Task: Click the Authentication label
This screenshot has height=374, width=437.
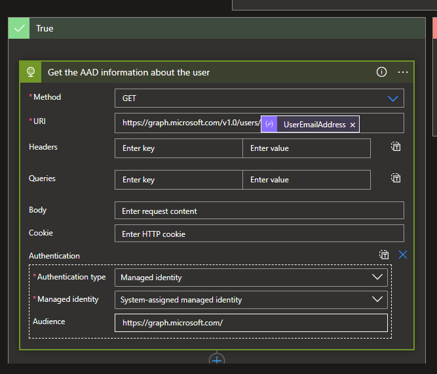Action: (x=54, y=256)
